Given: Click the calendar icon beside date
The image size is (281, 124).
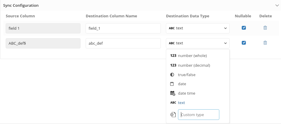Looking at the screenshot, I should [172, 84].
